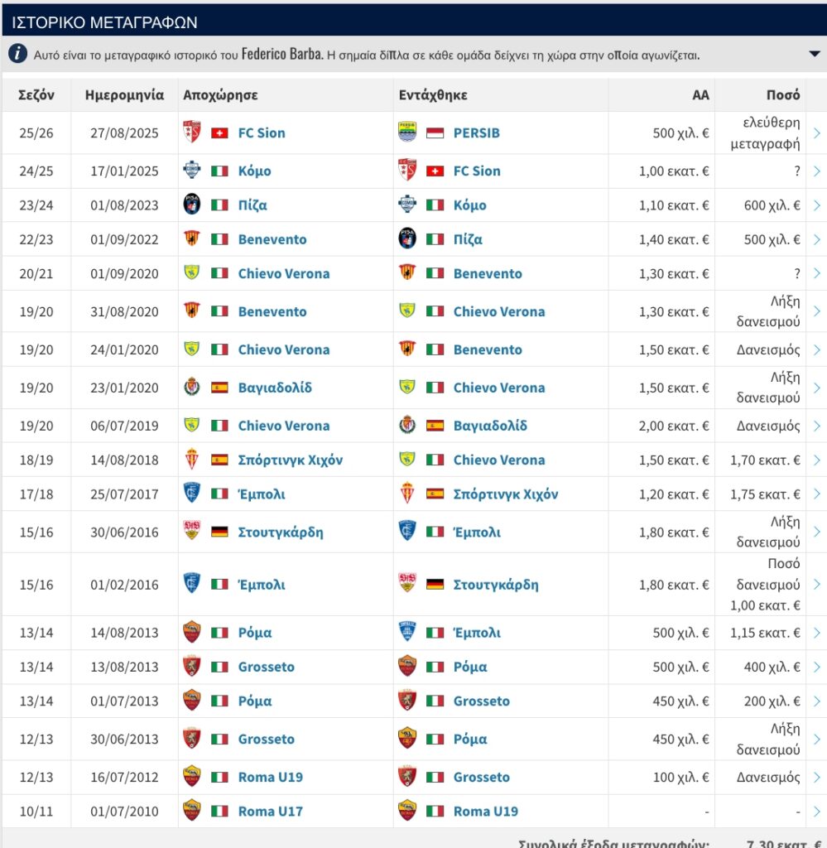Image resolution: width=827 pixels, height=848 pixels.
Task: Click the Ημερομηνία column header
Action: pos(124,94)
